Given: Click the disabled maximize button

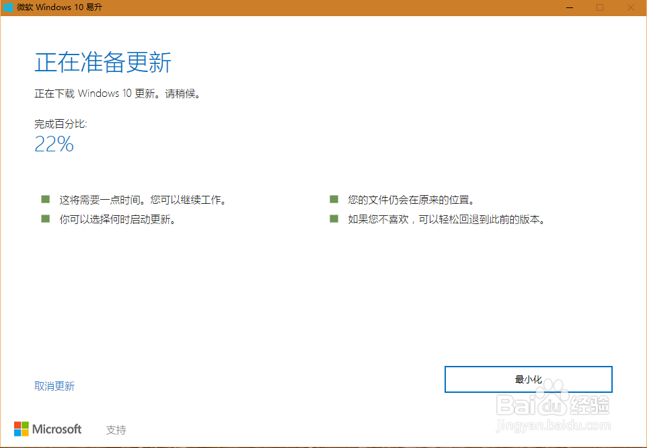Looking at the screenshot, I should pyautogui.click(x=600, y=7).
